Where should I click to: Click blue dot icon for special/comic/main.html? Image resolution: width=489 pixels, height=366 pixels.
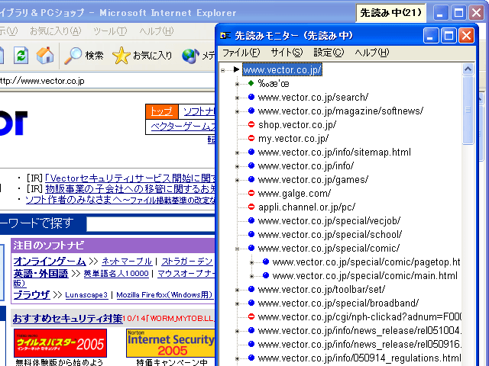[x=266, y=275]
